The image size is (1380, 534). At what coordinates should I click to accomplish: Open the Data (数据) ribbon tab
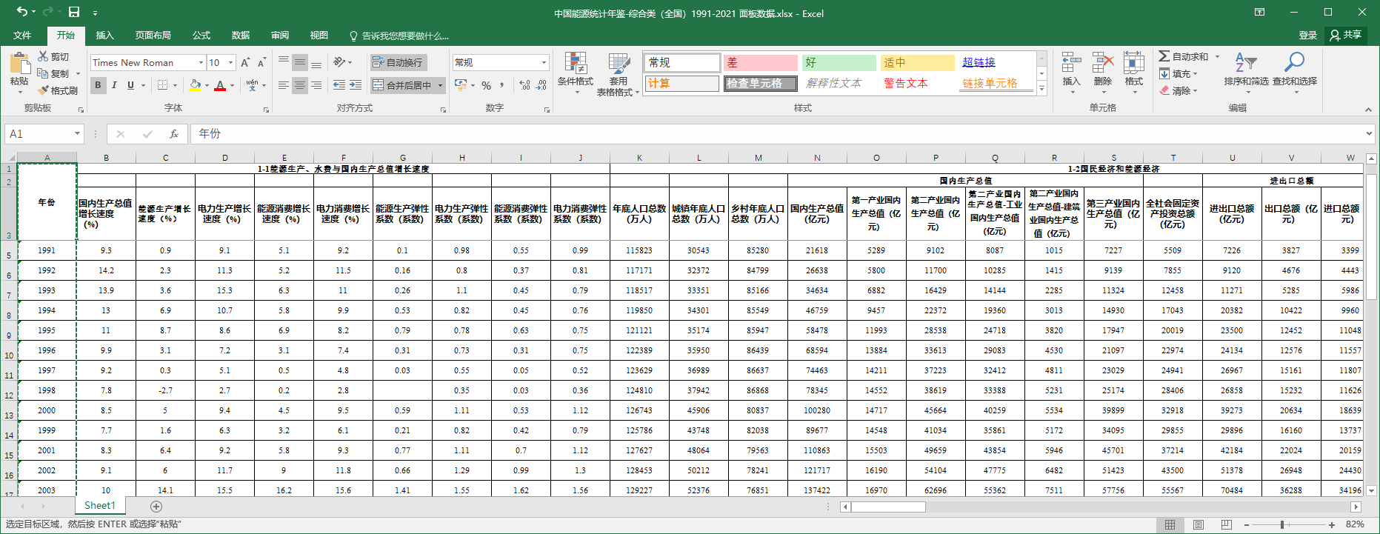[240, 36]
